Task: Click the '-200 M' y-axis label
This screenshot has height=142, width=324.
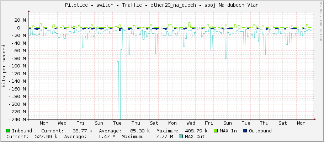Action: pos(17,104)
